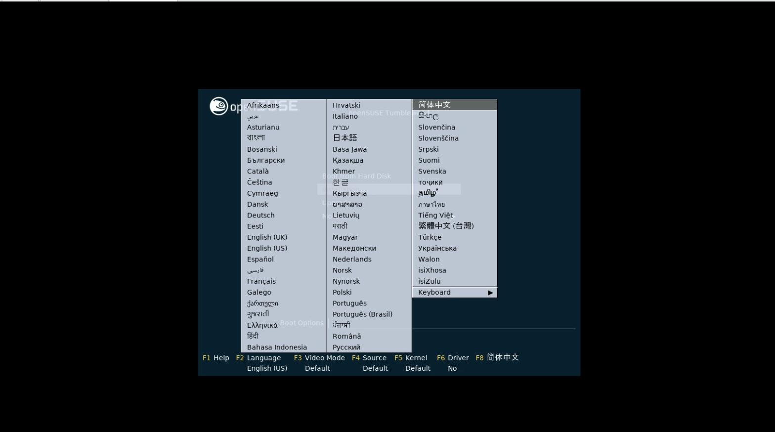Select Кыргызча language
Viewport: 775px width, 432px height.
click(349, 193)
